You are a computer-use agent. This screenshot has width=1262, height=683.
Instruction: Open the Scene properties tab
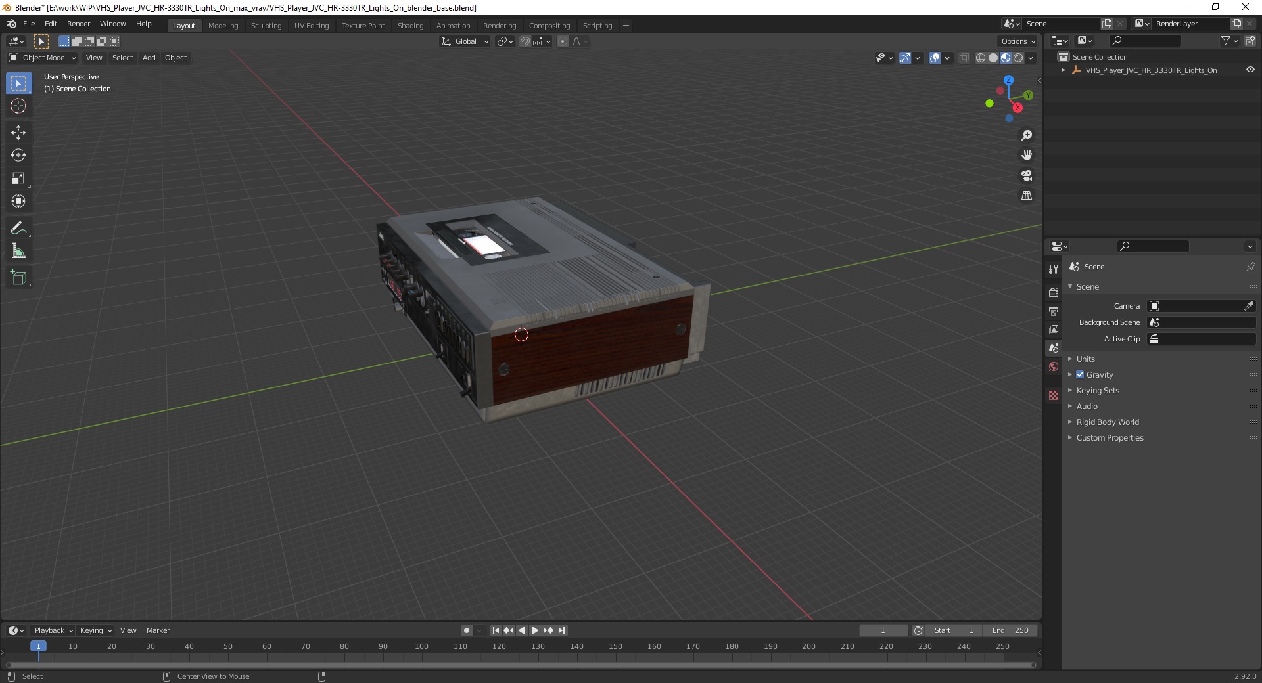coord(1054,347)
